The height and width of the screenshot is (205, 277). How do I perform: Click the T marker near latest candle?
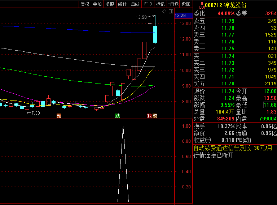point(150,26)
